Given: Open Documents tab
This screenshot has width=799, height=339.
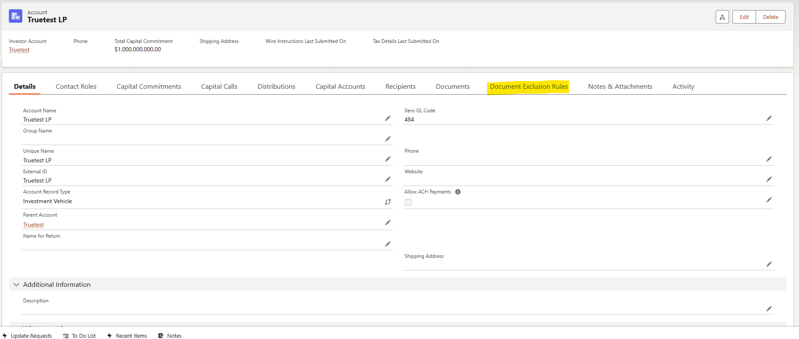Looking at the screenshot, I should tap(453, 86).
